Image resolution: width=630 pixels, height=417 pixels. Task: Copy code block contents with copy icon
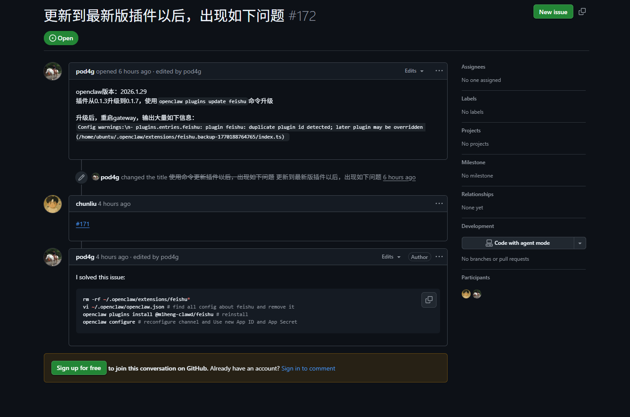(x=429, y=300)
